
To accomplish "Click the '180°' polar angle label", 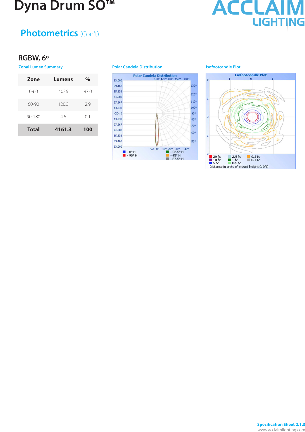I will pyautogui.click(x=157, y=79).
